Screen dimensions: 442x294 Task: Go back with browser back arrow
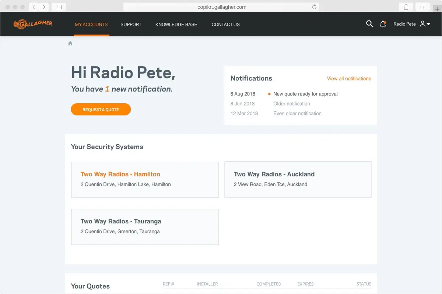click(x=34, y=7)
